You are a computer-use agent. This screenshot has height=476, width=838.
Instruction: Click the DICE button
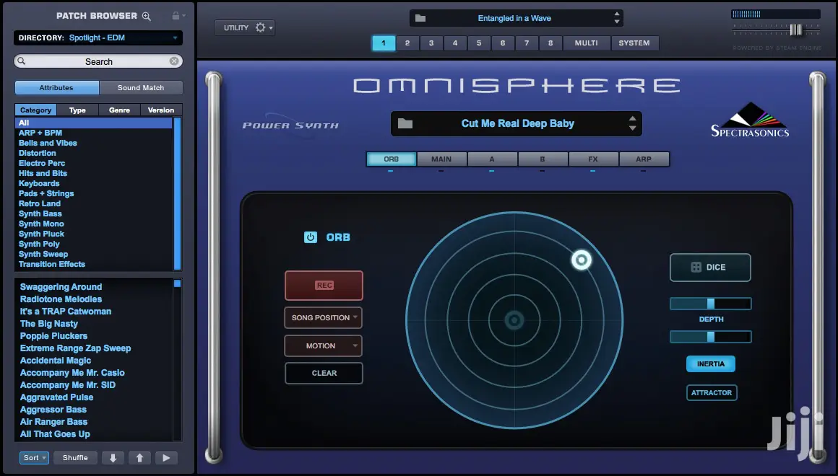[710, 268]
